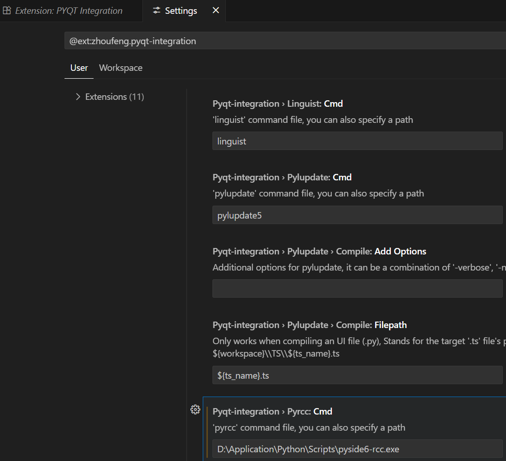
Task: Click the Linguist Cmd text field
Action: tap(357, 141)
